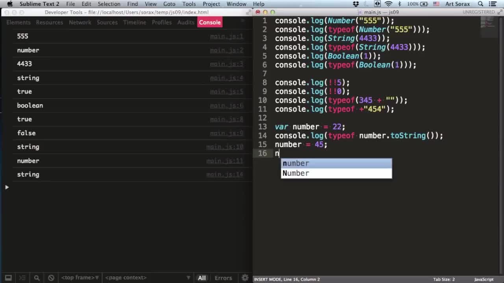
Task: Select the Errors console filter
Action: pos(223,278)
